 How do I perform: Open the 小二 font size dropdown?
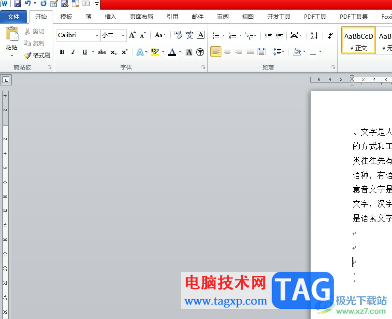pos(123,35)
